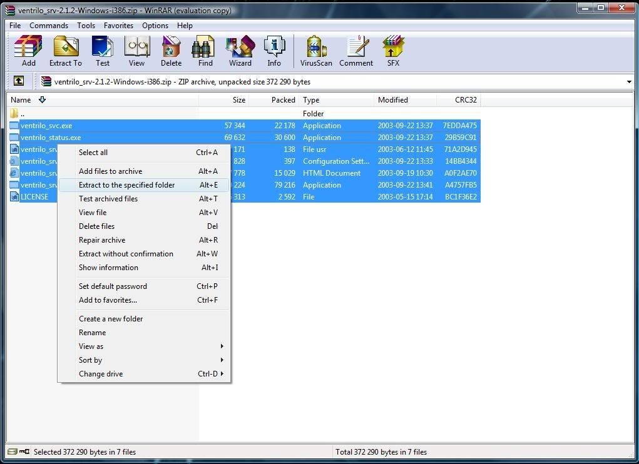Select the ventrilo_status.exe file name
Image resolution: width=639 pixels, height=464 pixels.
click(51, 138)
